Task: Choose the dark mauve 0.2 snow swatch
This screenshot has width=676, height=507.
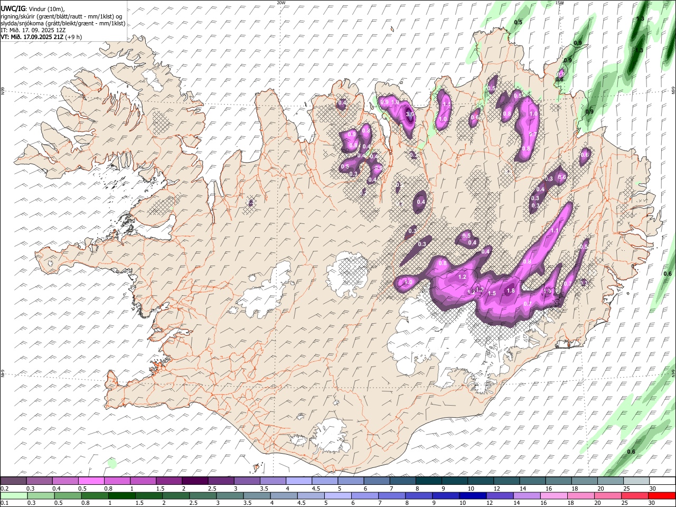Action: coord(13,481)
